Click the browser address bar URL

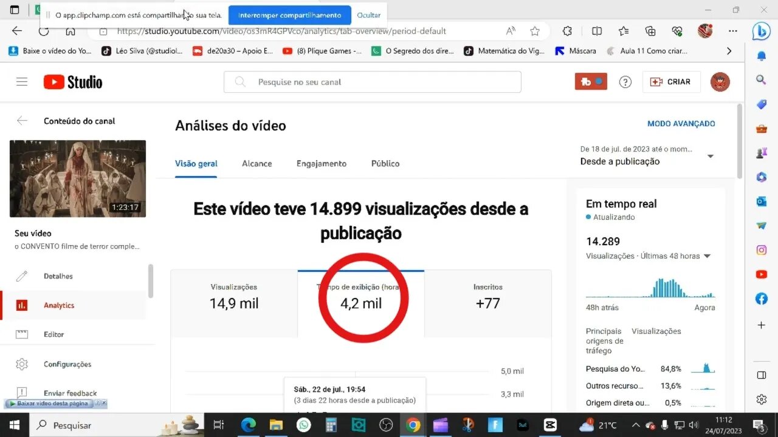(281, 31)
